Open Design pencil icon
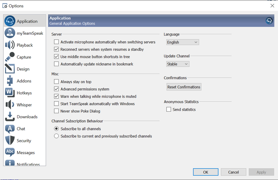 [x=10, y=69]
